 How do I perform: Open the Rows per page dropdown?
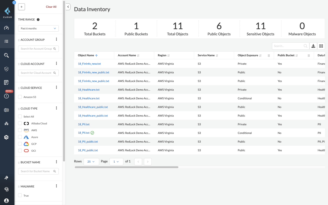tap(91, 162)
